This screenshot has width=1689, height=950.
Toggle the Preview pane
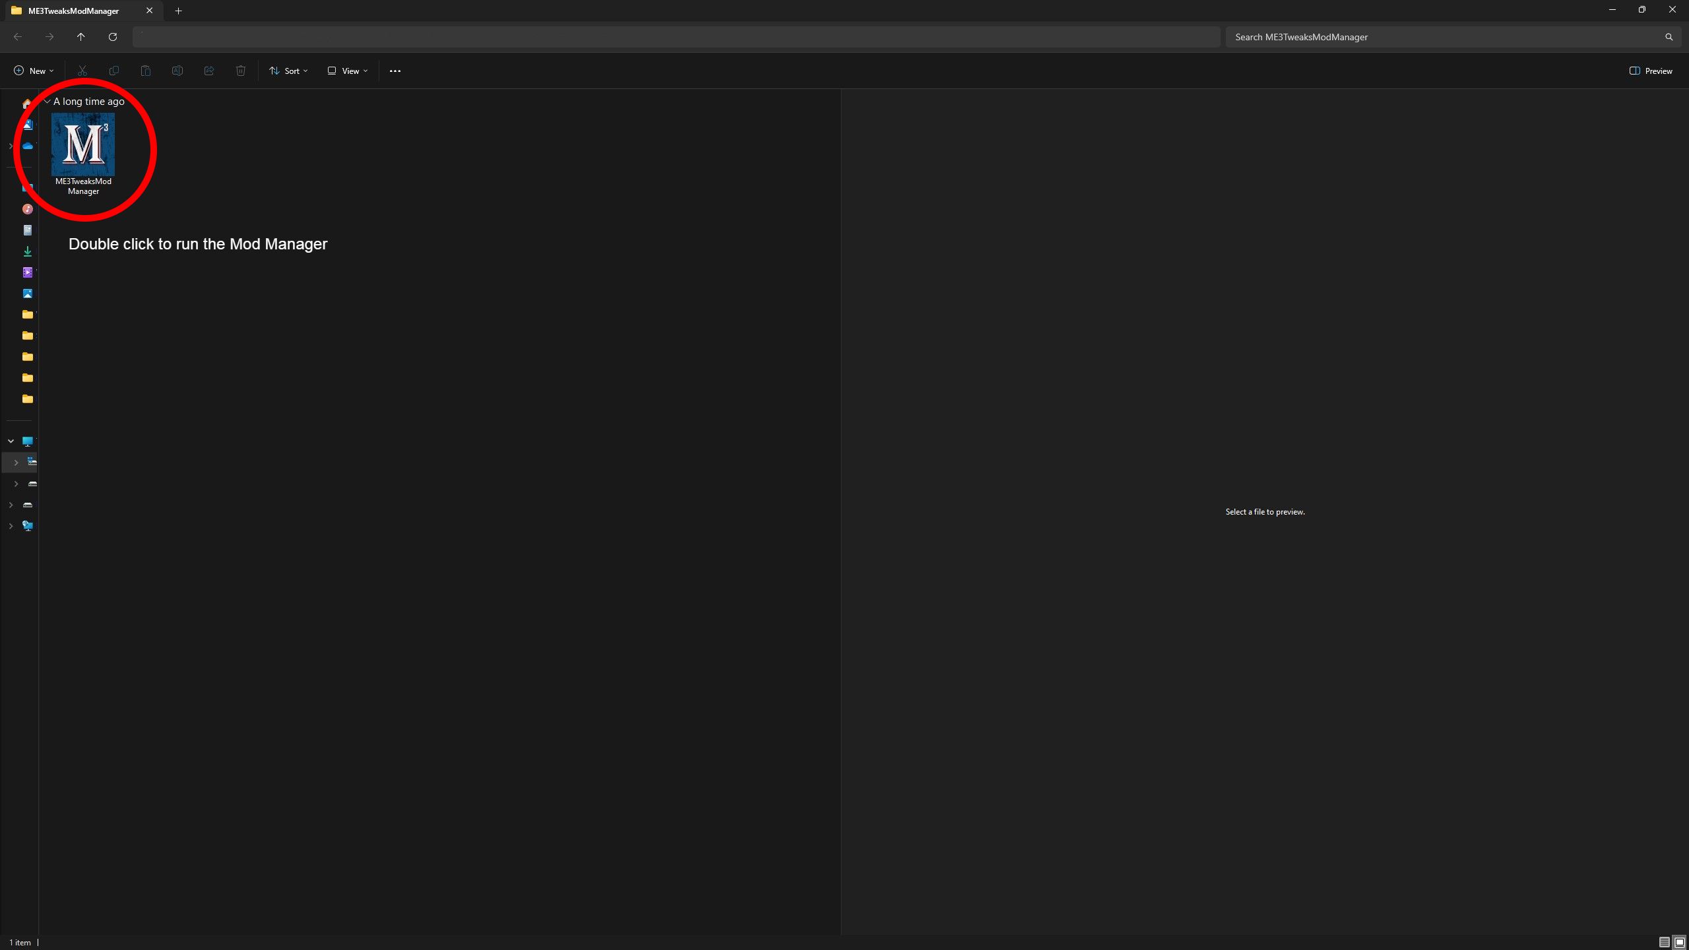pyautogui.click(x=1651, y=71)
